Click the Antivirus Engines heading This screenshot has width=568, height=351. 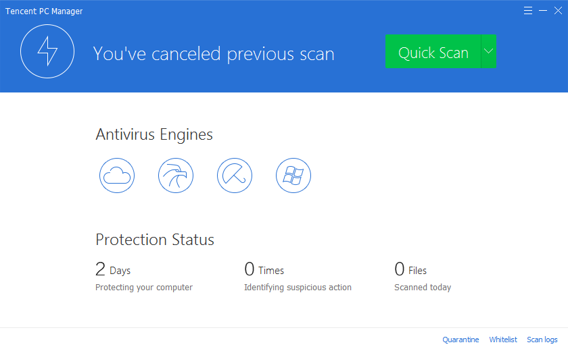[154, 134]
